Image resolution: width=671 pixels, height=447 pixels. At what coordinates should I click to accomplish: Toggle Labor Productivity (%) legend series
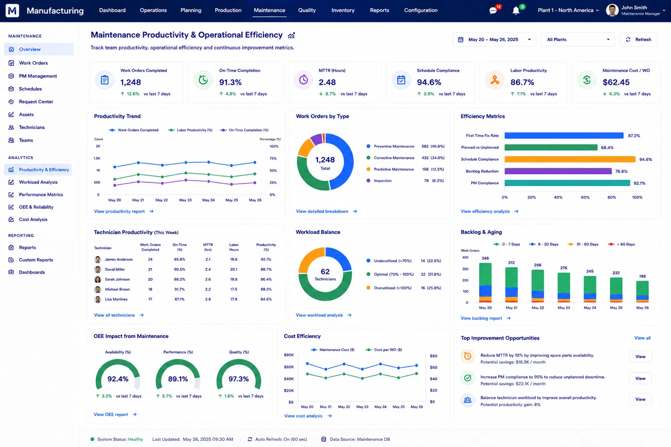(190, 130)
